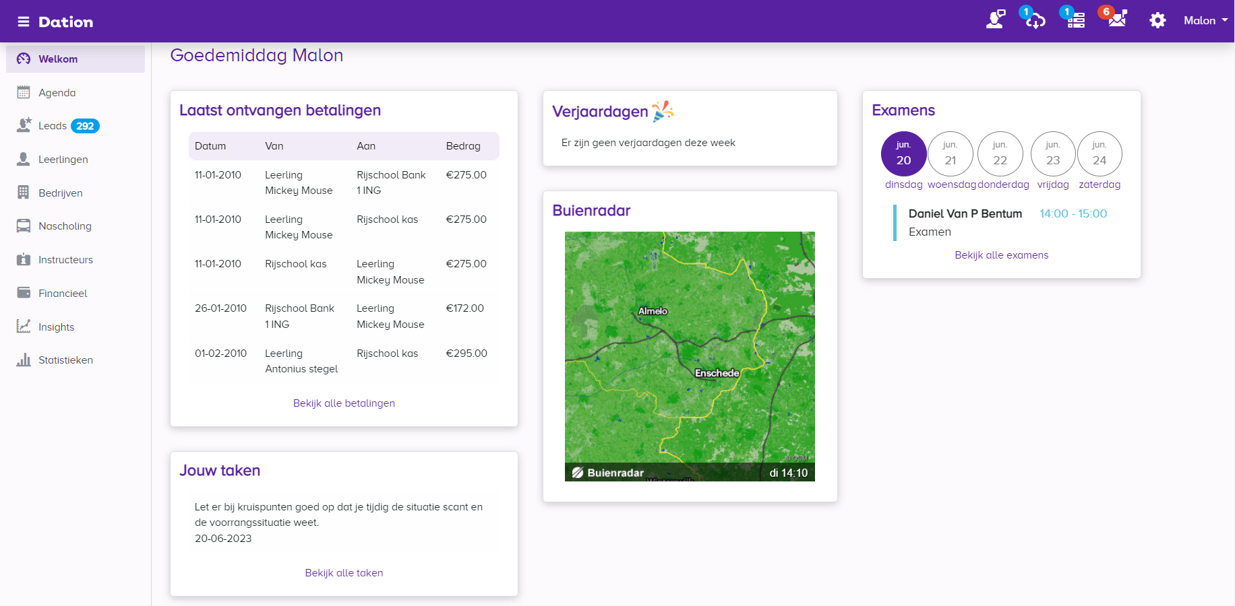Click the party popper Verjaardagen icon

(x=663, y=111)
